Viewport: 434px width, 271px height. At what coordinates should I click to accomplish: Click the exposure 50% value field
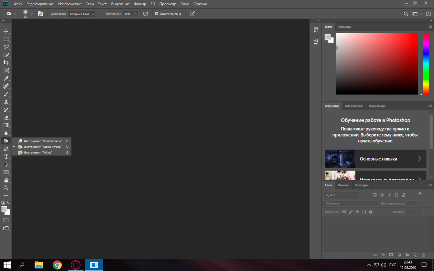pyautogui.click(x=128, y=14)
